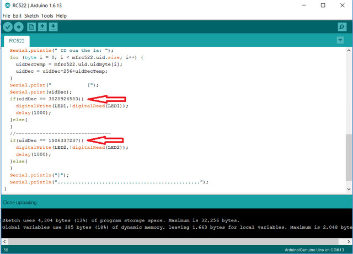The image size is (353, 254).
Task: Open the Help menu
Action: click(61, 15)
